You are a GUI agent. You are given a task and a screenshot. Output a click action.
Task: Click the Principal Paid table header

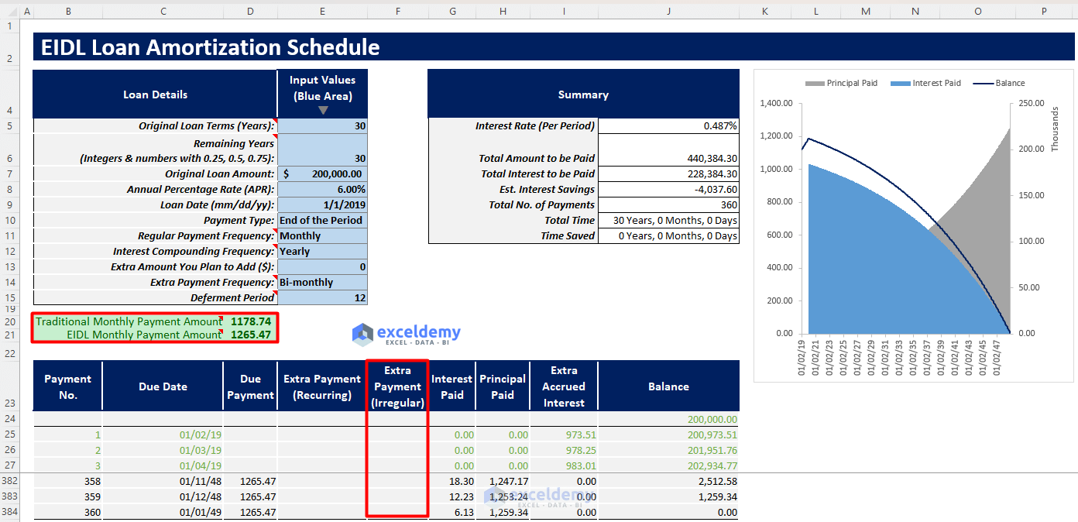click(x=503, y=386)
